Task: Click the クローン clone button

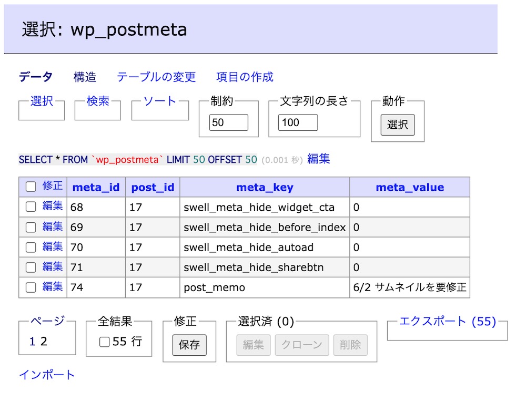Action: (x=302, y=345)
